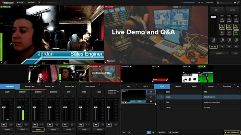This screenshot has height=135, width=241.
Task: Mute the REMOTE1 audio channel
Action: point(19,124)
